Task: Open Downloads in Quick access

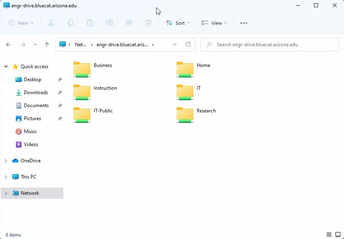Action: pyautogui.click(x=36, y=93)
